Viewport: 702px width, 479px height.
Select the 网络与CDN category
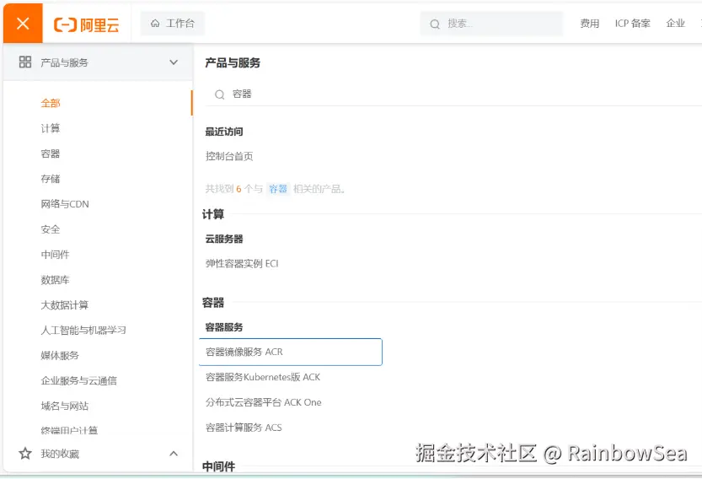[65, 204]
